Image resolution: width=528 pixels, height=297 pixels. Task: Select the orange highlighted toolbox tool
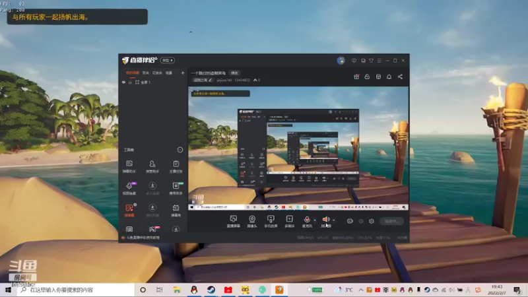pos(129,210)
